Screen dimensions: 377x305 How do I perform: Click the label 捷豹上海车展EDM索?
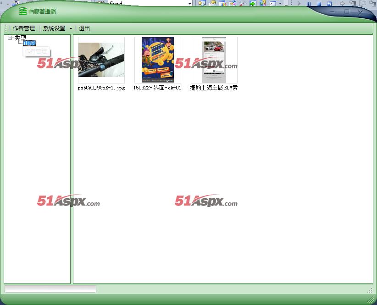(x=214, y=88)
